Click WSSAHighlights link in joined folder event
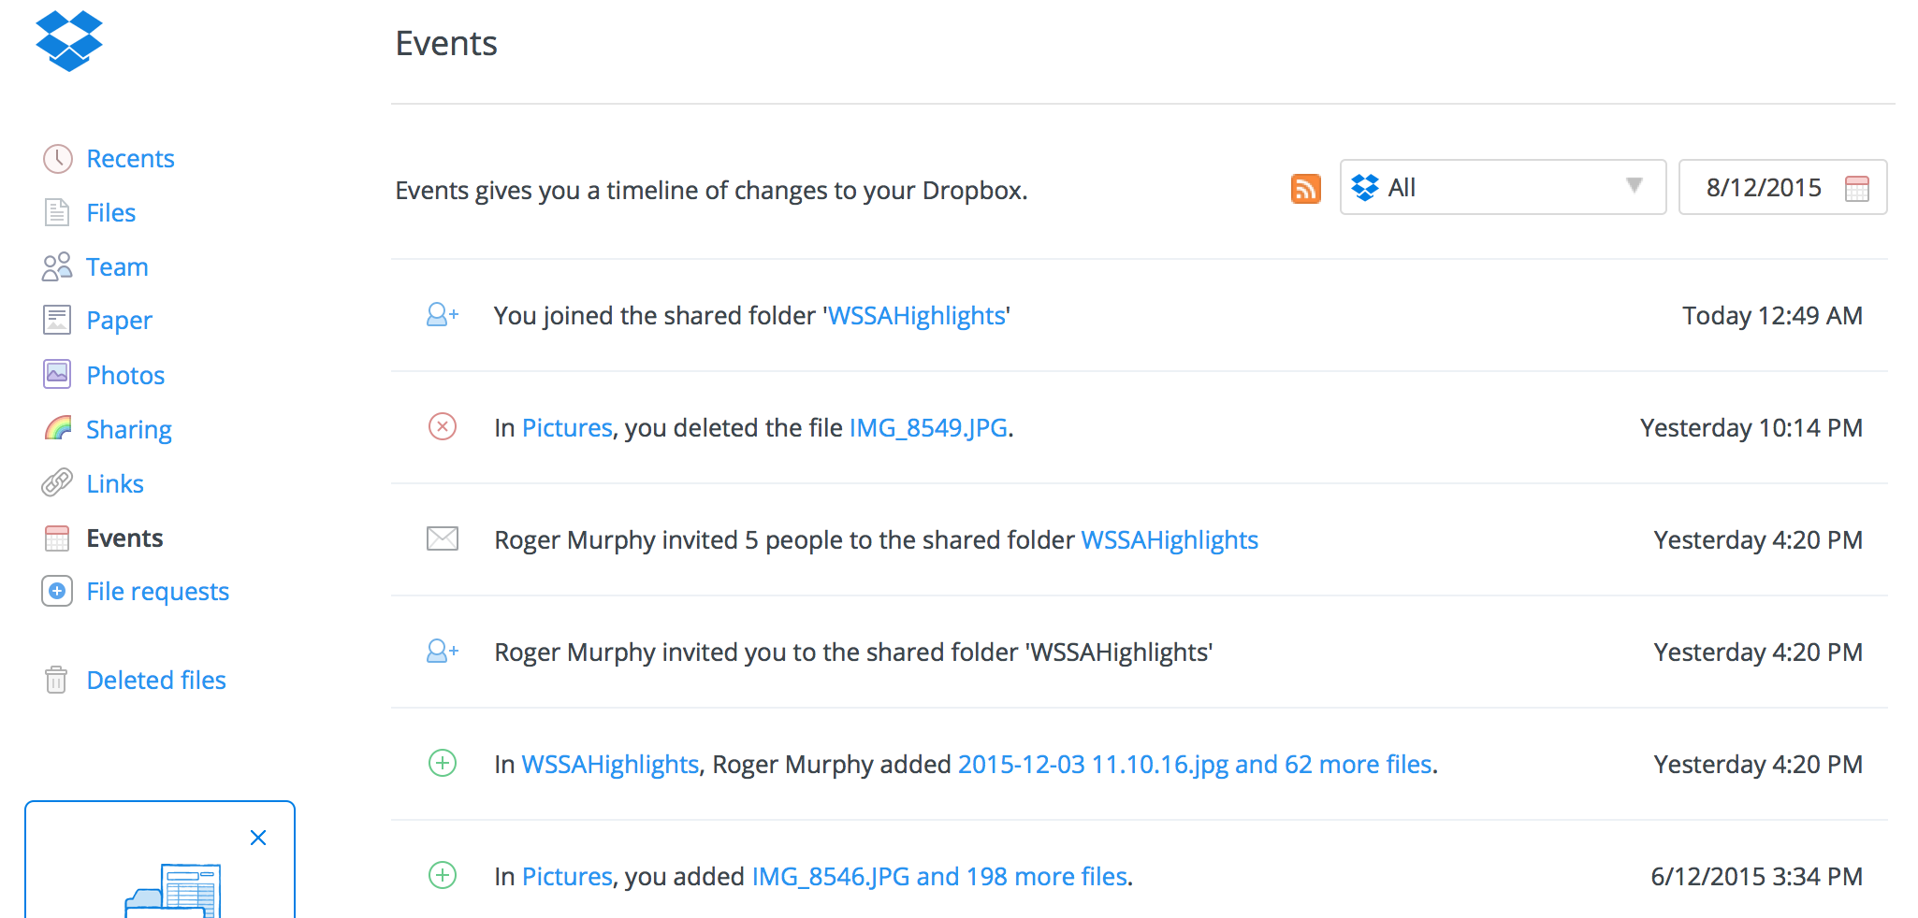1918x918 pixels. [916, 316]
